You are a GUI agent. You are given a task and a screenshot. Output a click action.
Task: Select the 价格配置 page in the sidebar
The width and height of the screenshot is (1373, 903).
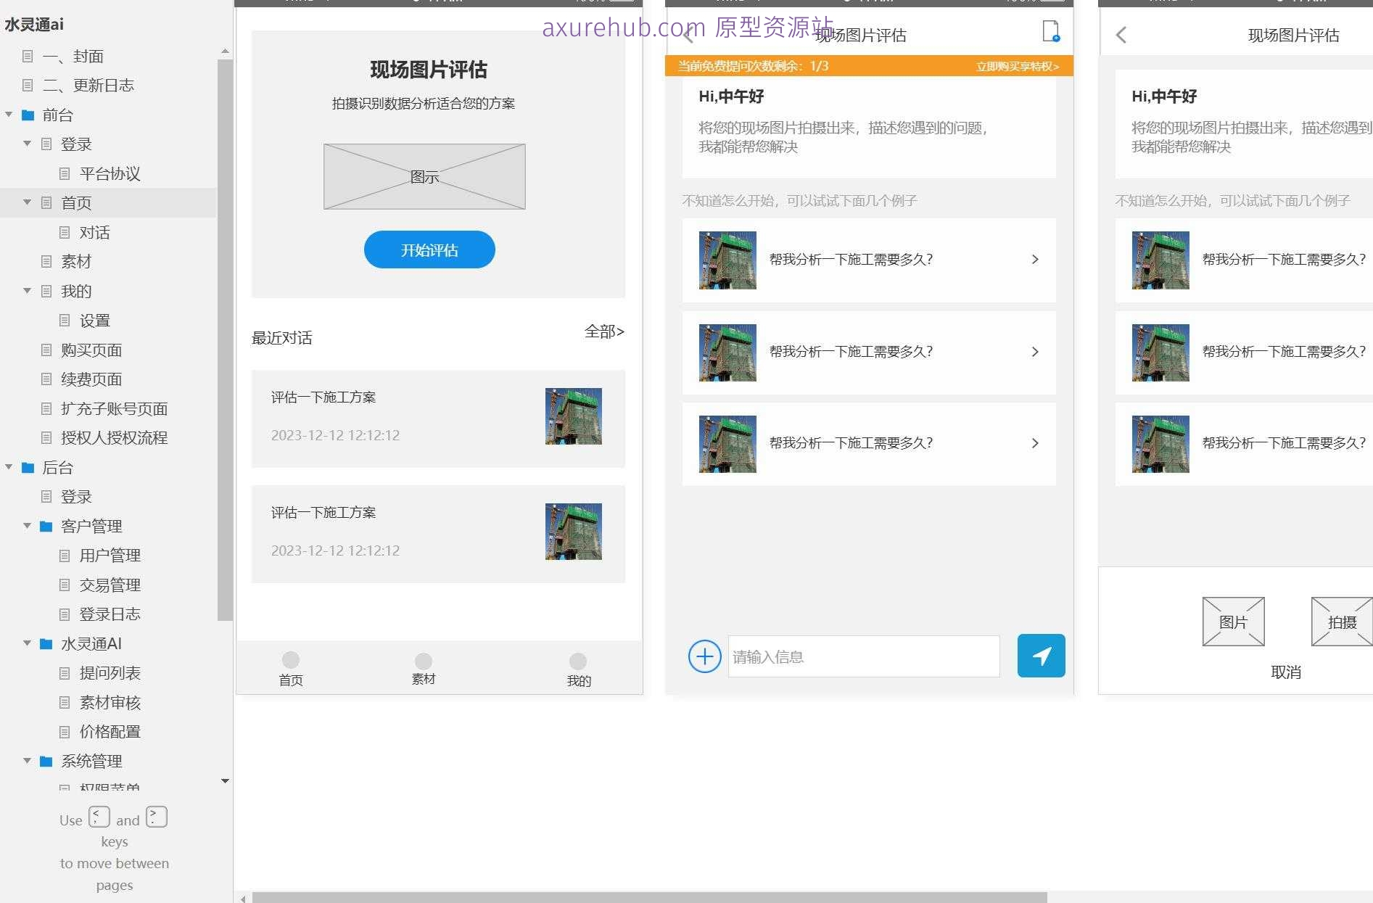110,731
